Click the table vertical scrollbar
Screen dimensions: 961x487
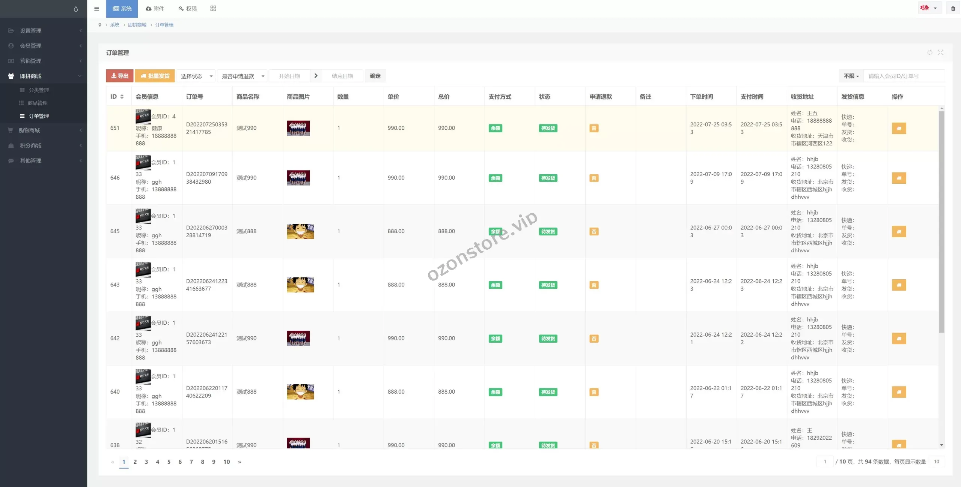pyautogui.click(x=941, y=221)
